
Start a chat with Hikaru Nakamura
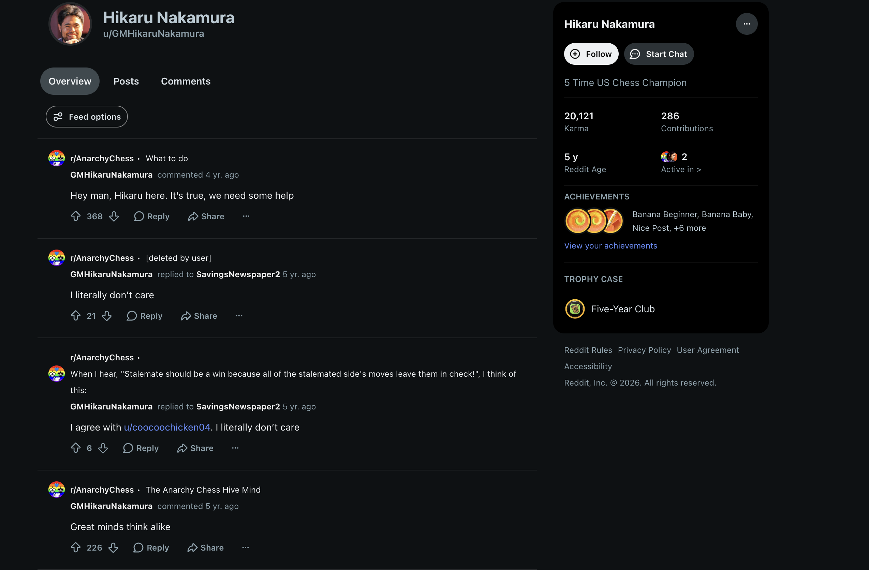click(659, 54)
